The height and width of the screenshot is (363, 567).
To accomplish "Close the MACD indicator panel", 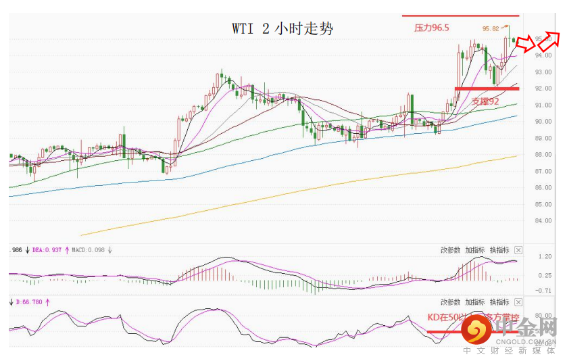I will click(518, 250).
